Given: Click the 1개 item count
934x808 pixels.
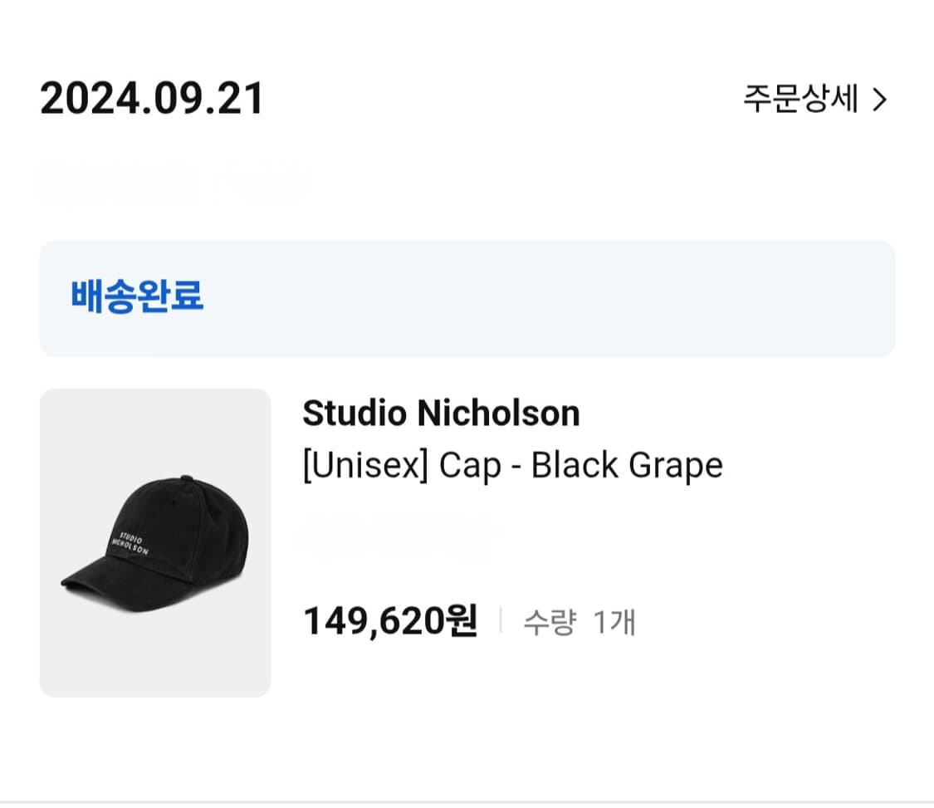Looking at the screenshot, I should coord(614,622).
